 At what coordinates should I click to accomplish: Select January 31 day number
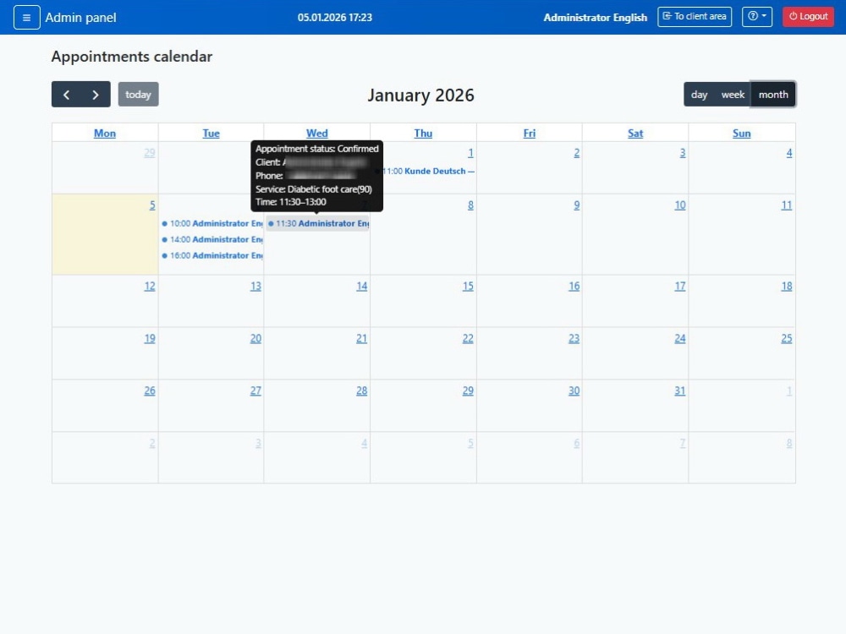[680, 391]
